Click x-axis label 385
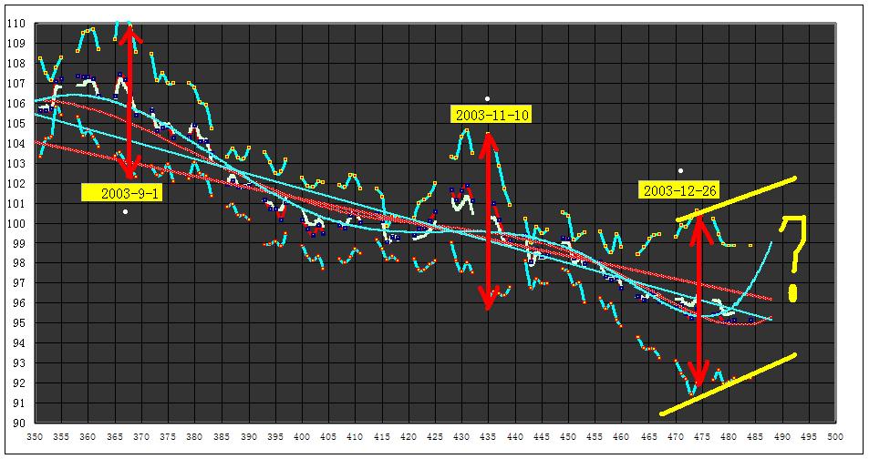This screenshot has width=869, height=459. (x=222, y=437)
